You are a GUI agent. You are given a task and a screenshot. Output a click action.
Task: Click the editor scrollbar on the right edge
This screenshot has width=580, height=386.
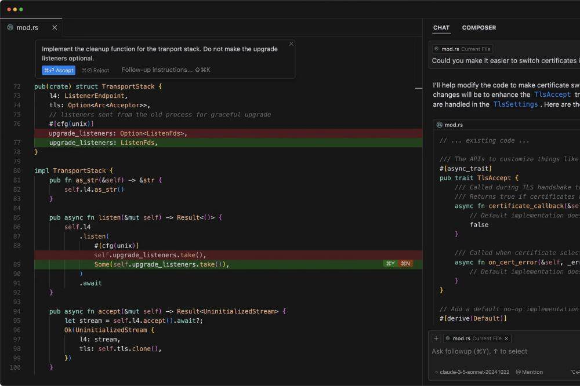coord(418,89)
